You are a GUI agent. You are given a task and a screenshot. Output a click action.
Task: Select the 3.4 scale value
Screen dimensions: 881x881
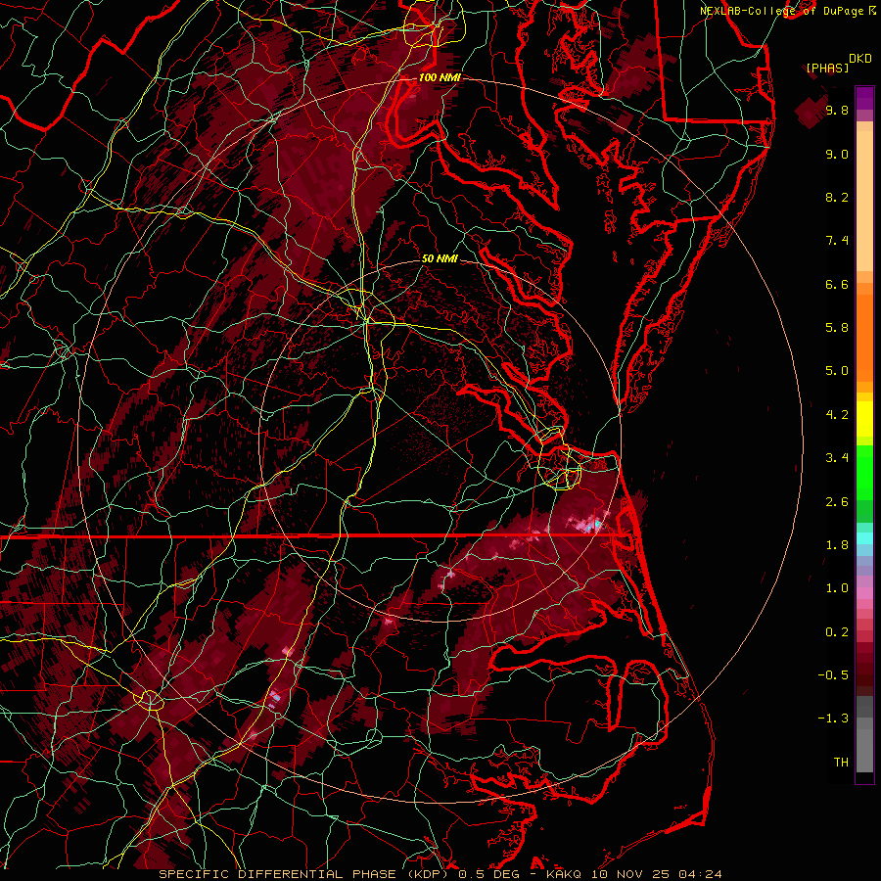pyautogui.click(x=837, y=458)
